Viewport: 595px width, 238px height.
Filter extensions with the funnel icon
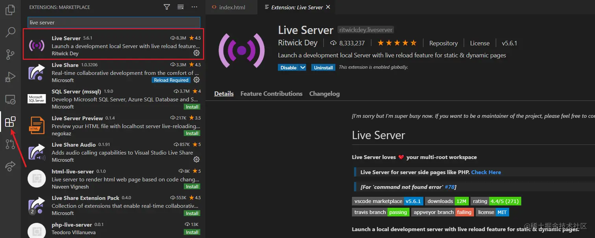pyautogui.click(x=167, y=7)
